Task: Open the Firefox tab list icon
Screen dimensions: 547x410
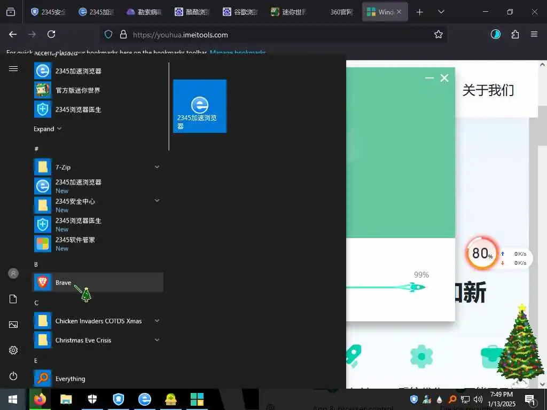Action: 11,12
